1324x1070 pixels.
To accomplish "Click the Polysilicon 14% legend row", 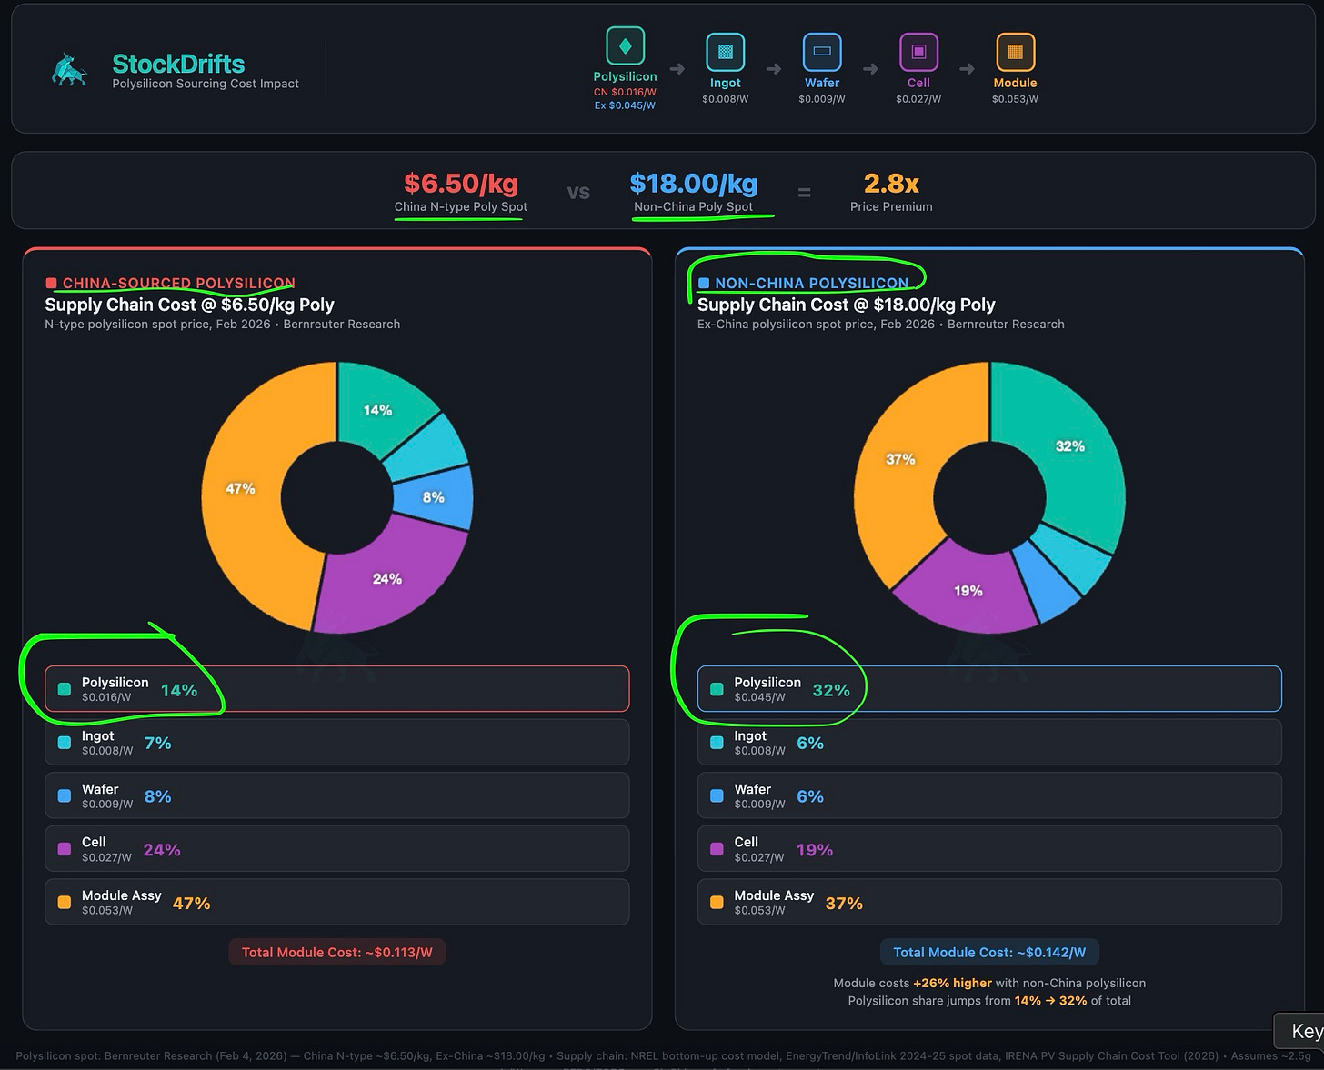I will click(337, 689).
